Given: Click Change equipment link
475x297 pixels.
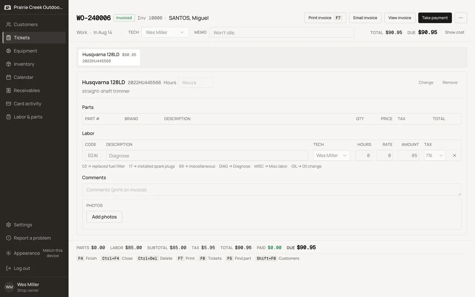Looking at the screenshot, I should point(426,82).
